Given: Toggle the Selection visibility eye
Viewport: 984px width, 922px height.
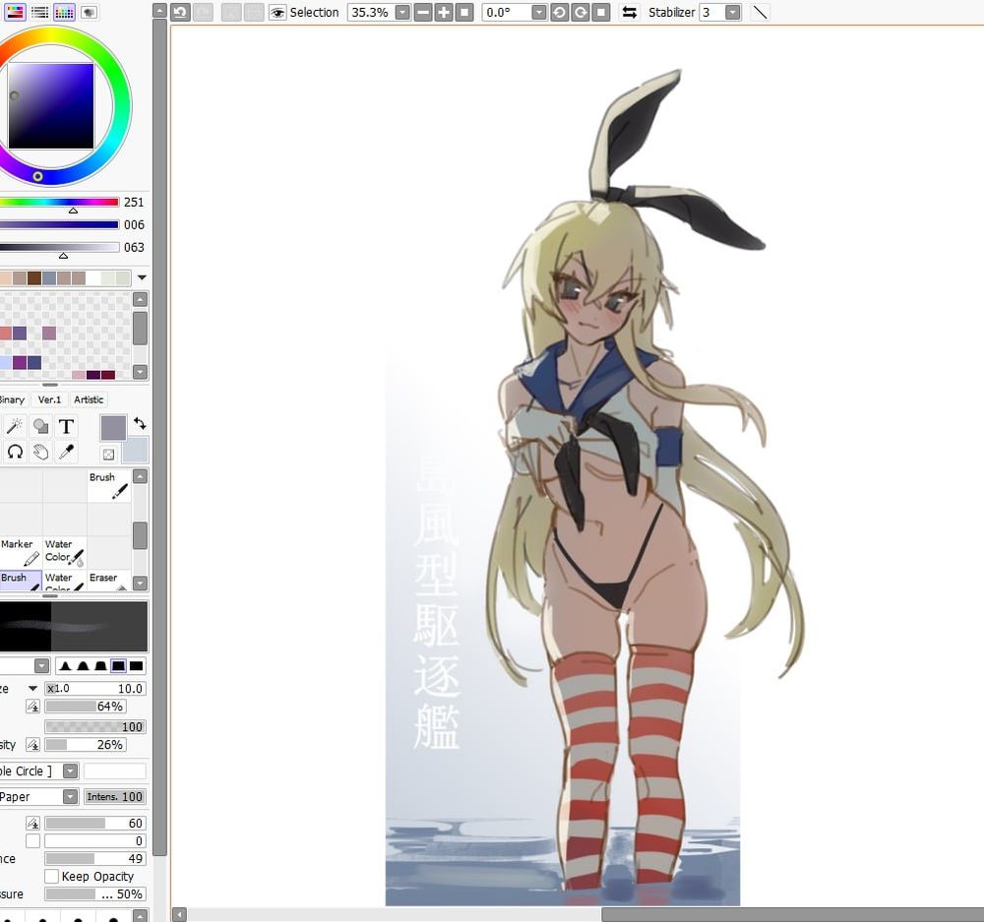Looking at the screenshot, I should pos(277,12).
